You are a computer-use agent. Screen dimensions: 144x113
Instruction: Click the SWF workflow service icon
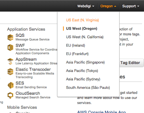click(x=10, y=48)
